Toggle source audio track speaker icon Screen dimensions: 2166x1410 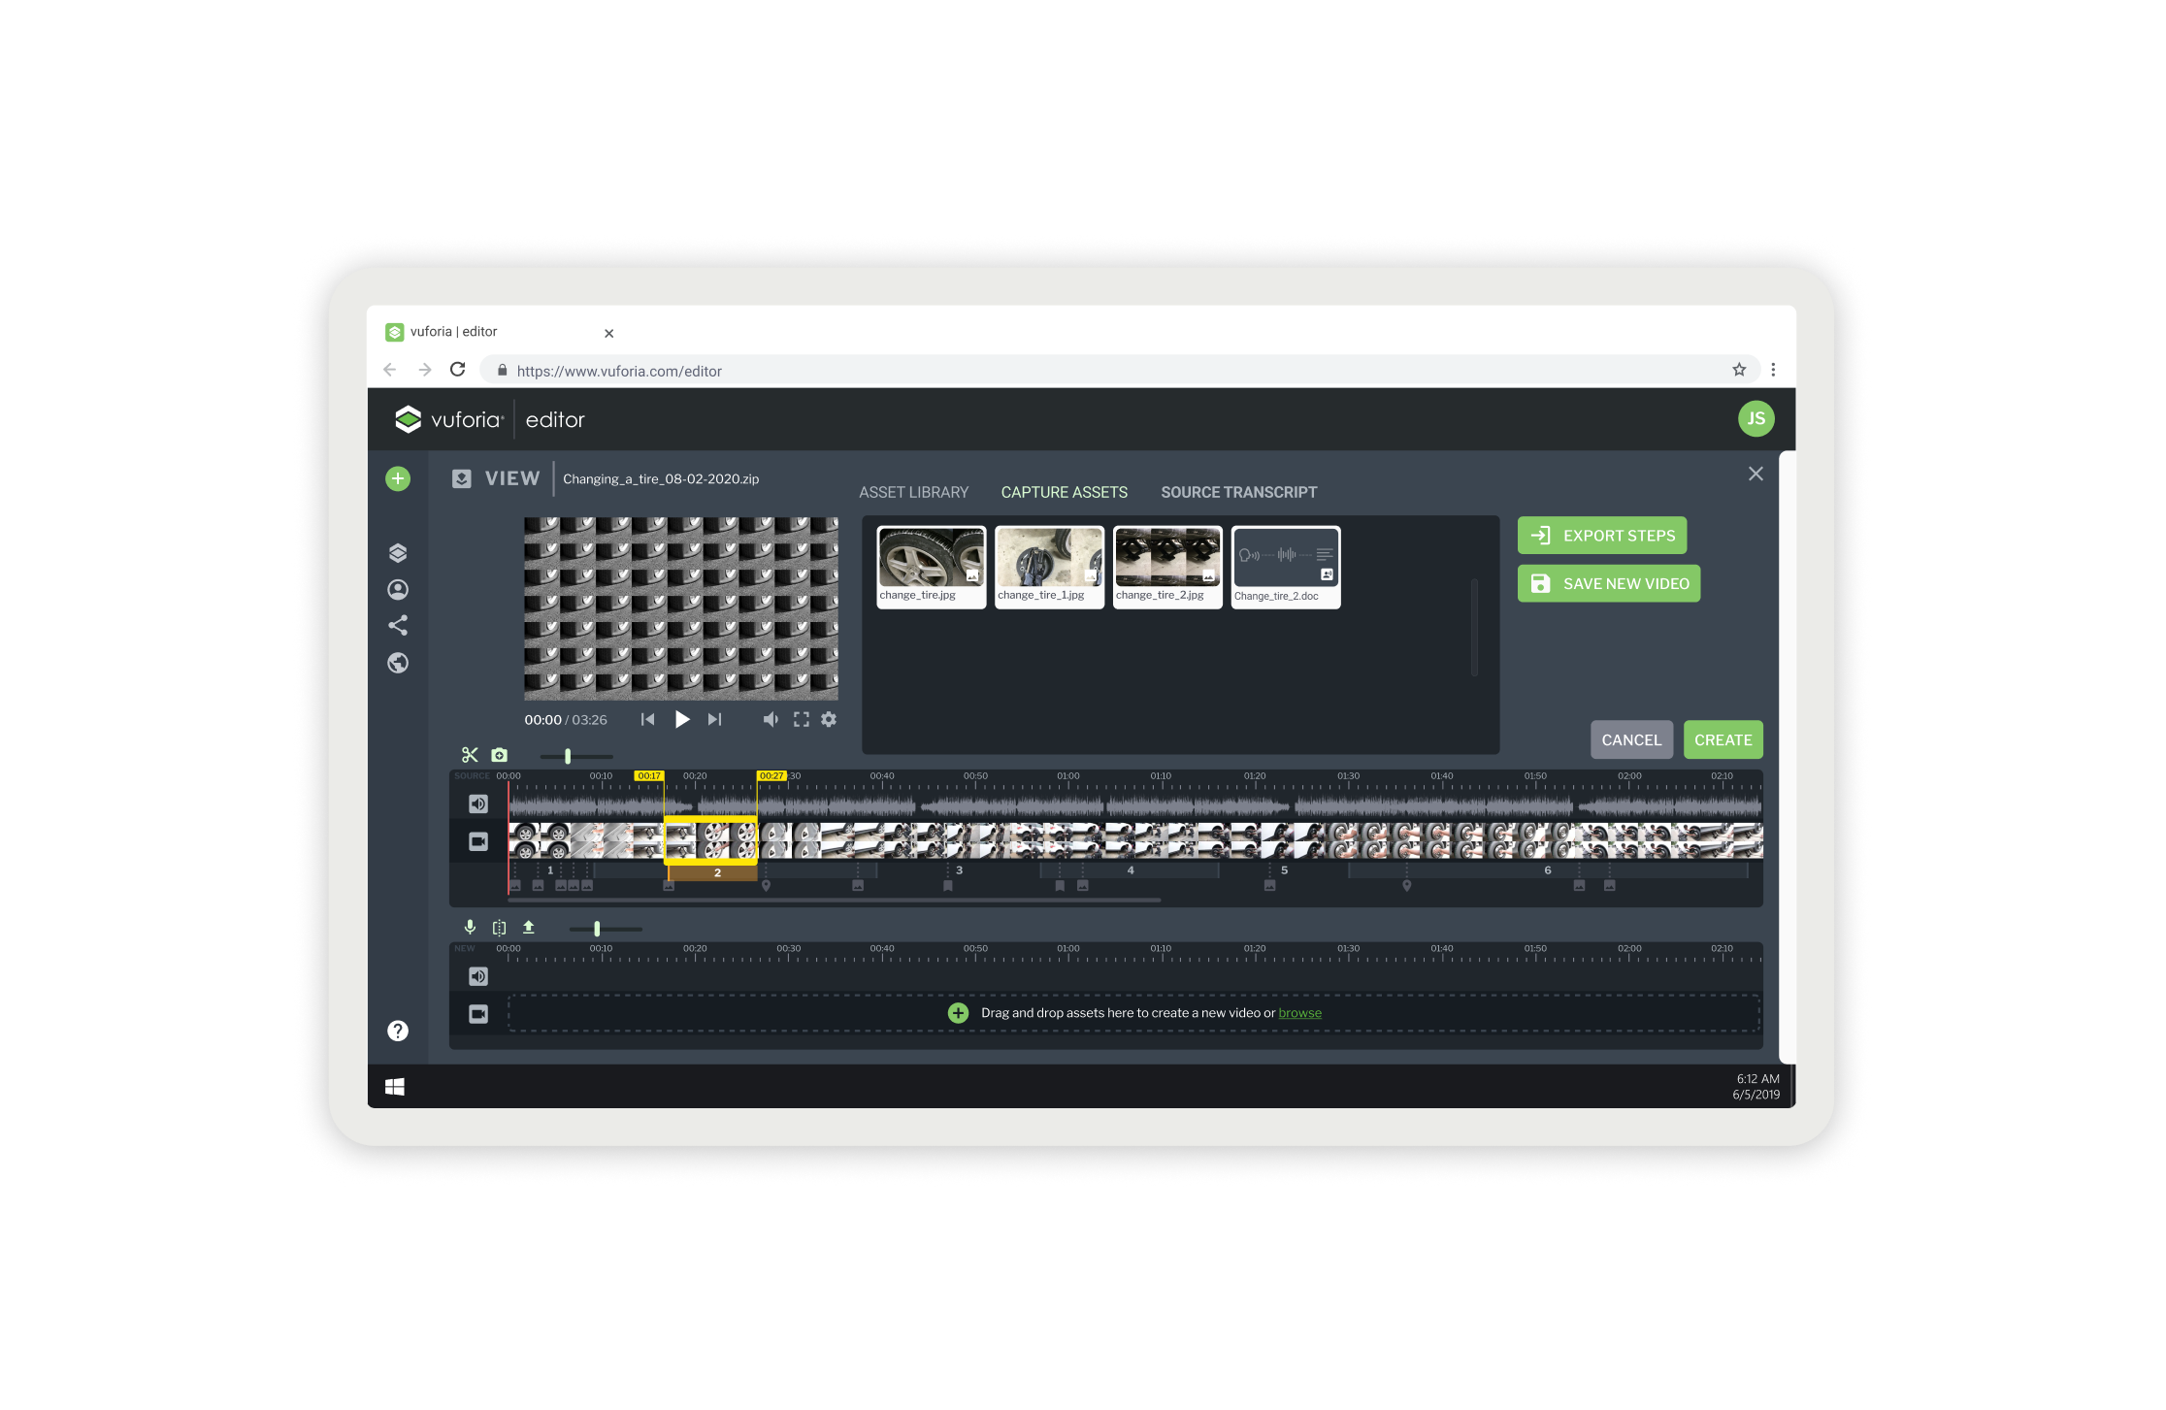point(478,803)
